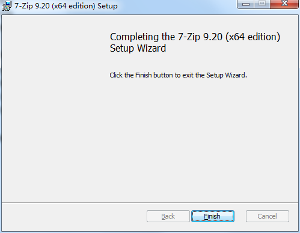This screenshot has height=233, width=300.
Task: Select the word 'Finish' in instruction sentence
Action: pos(144,75)
